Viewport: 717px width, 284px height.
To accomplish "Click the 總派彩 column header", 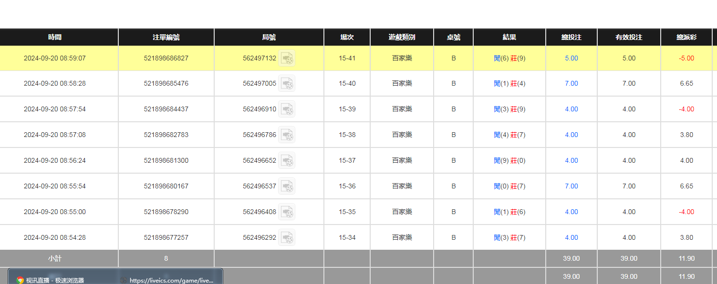I will click(686, 37).
